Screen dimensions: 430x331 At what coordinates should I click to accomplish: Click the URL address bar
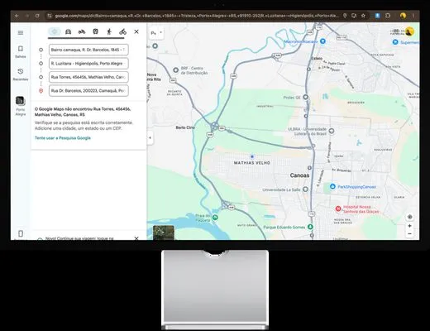click(x=196, y=16)
